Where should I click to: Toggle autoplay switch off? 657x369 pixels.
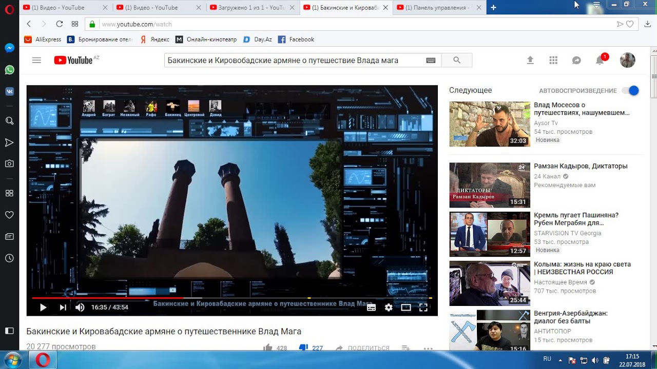(630, 90)
